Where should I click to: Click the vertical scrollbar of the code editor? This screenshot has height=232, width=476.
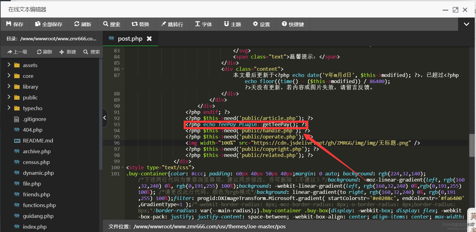[472, 145]
